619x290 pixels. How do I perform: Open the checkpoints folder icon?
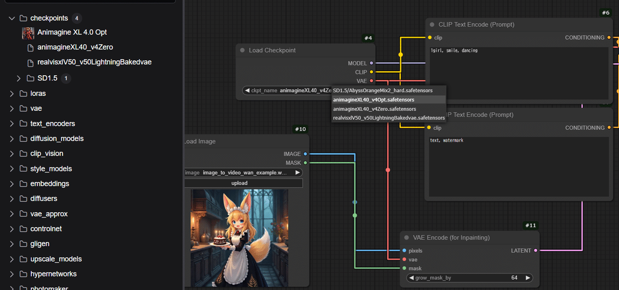coord(23,18)
